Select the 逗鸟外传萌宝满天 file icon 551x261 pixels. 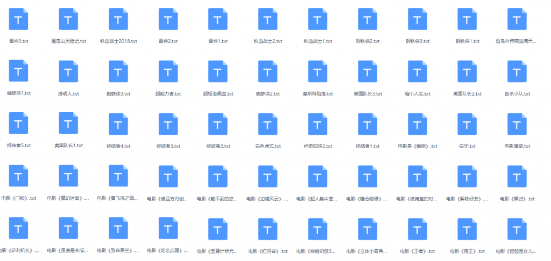click(517, 19)
